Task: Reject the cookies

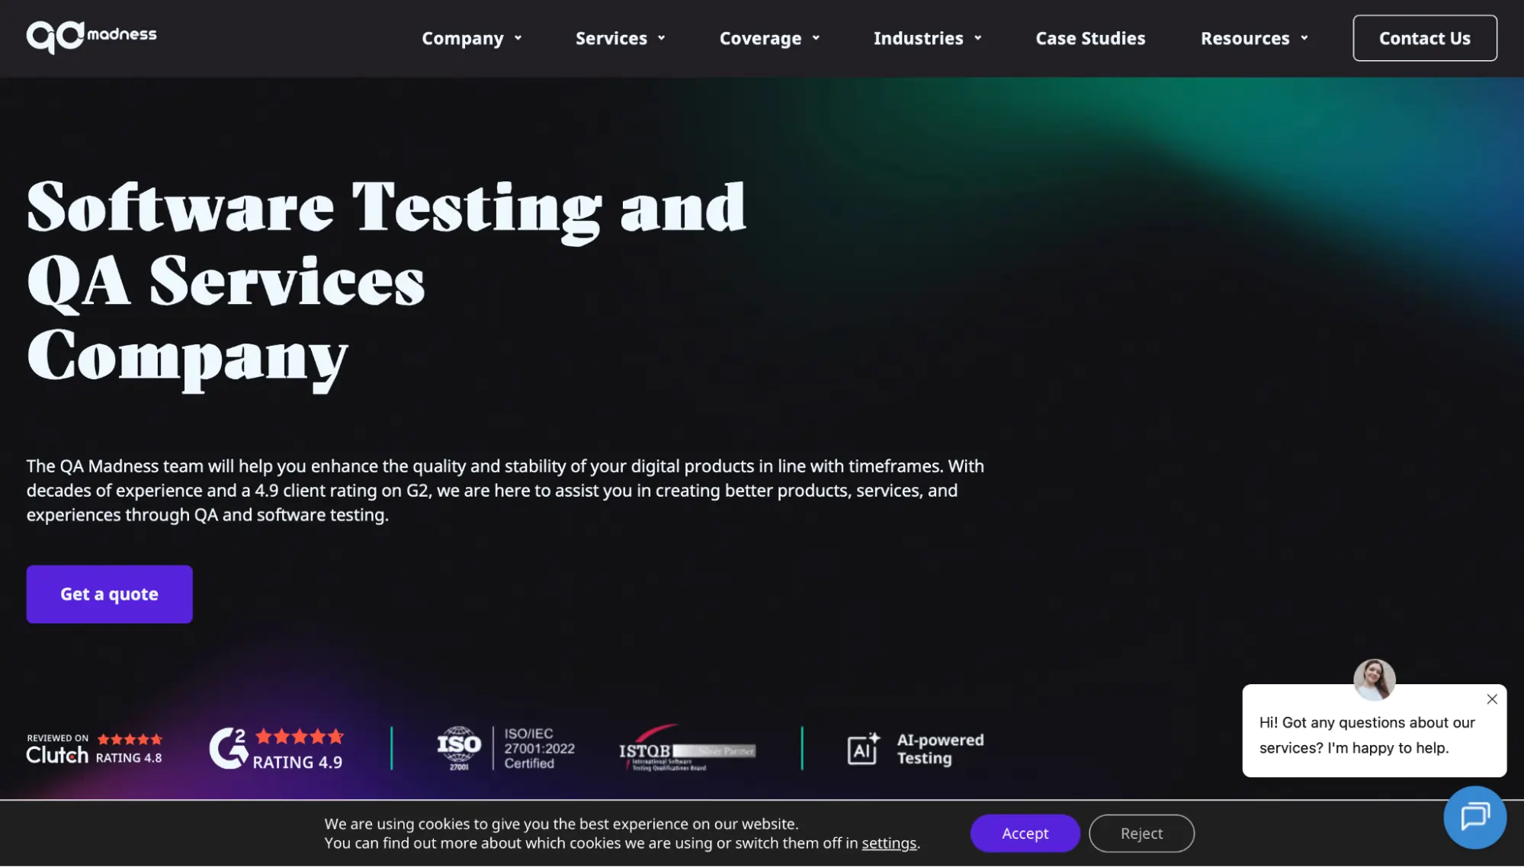Action: 1141,833
